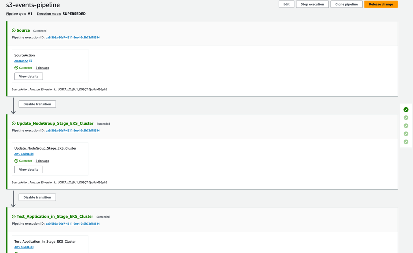Viewport: 413px width, 253px height.
Task: Click the Succeeded badge beside the Test_Application heading
Action: tap(103, 217)
